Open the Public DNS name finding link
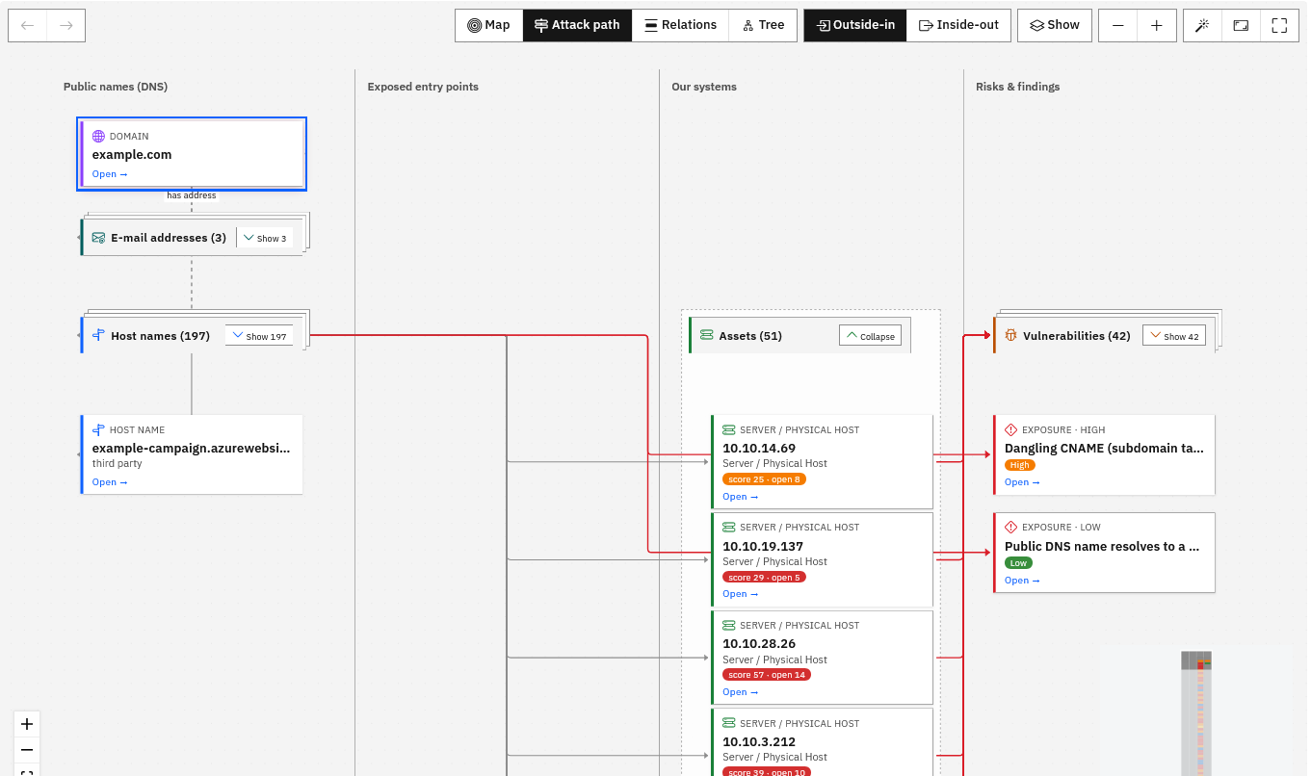The width and height of the screenshot is (1311, 776). pos(1023,581)
